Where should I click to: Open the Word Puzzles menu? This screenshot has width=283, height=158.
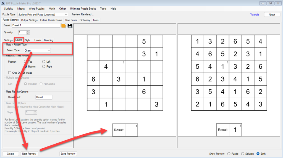(x=36, y=9)
